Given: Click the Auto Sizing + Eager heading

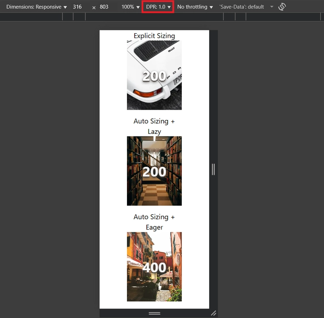Looking at the screenshot, I should (x=154, y=222).
